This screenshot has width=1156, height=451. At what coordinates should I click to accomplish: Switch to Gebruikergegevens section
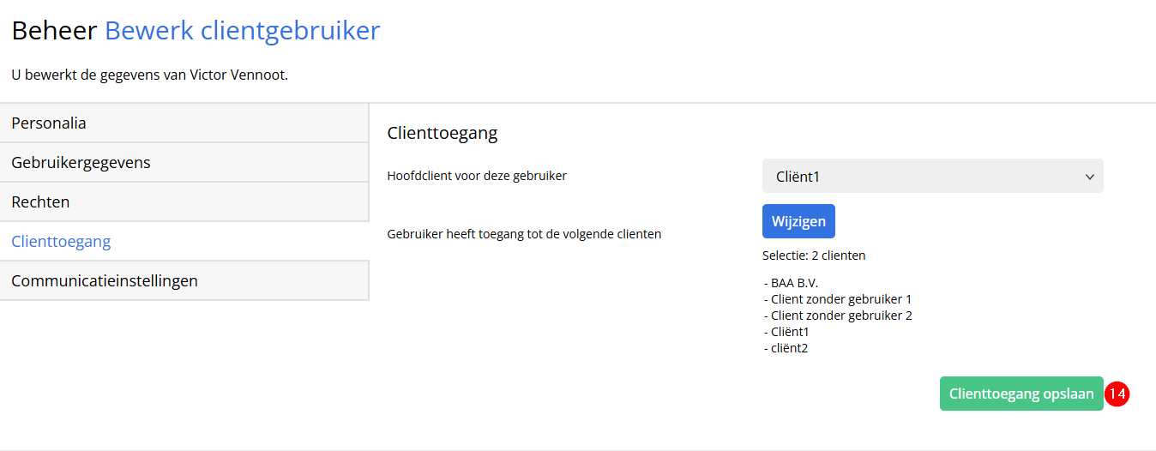click(x=184, y=162)
